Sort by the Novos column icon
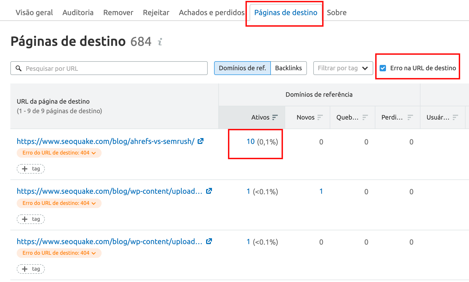This screenshot has height=282, width=469. [320, 117]
